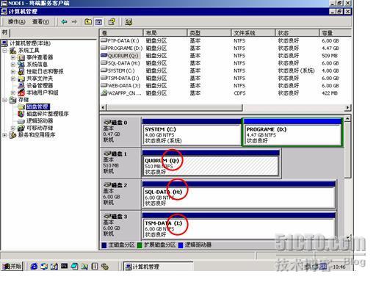Launch Internet Explorer from quick launch
Screen dimensions: 376x282
pos(34,267)
